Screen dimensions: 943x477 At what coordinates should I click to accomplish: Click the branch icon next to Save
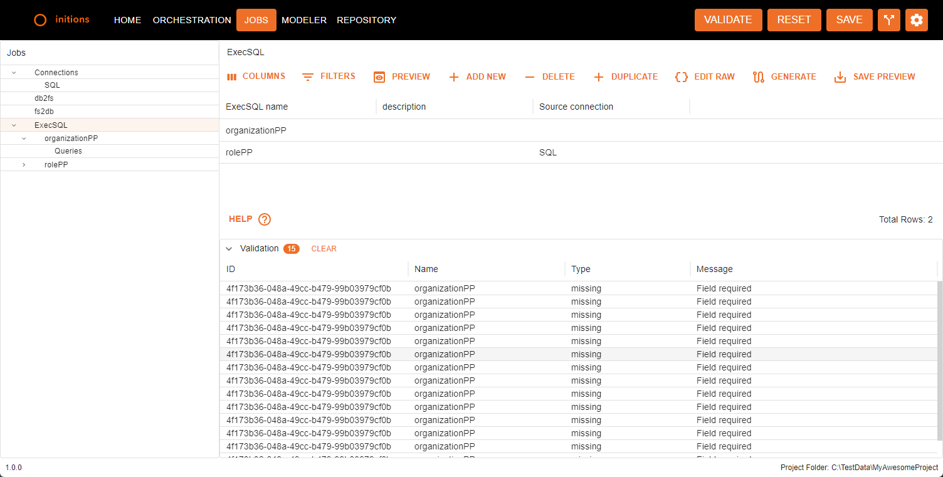(888, 20)
